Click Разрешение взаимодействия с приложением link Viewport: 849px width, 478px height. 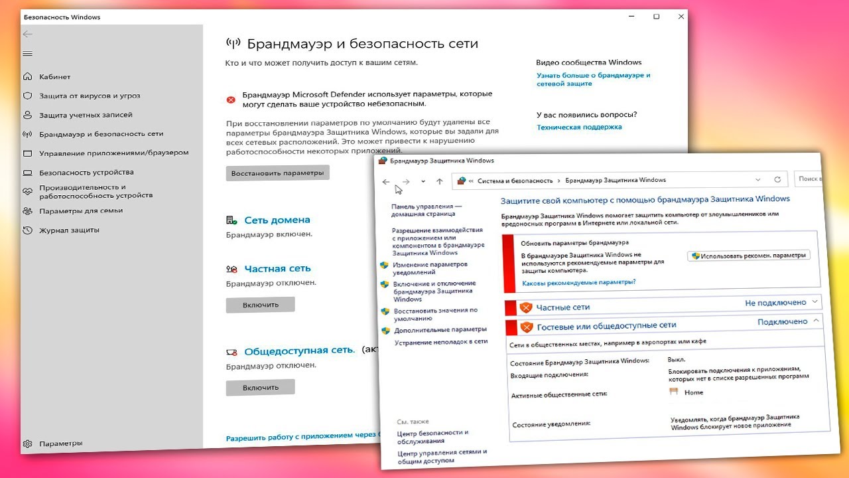(x=437, y=241)
